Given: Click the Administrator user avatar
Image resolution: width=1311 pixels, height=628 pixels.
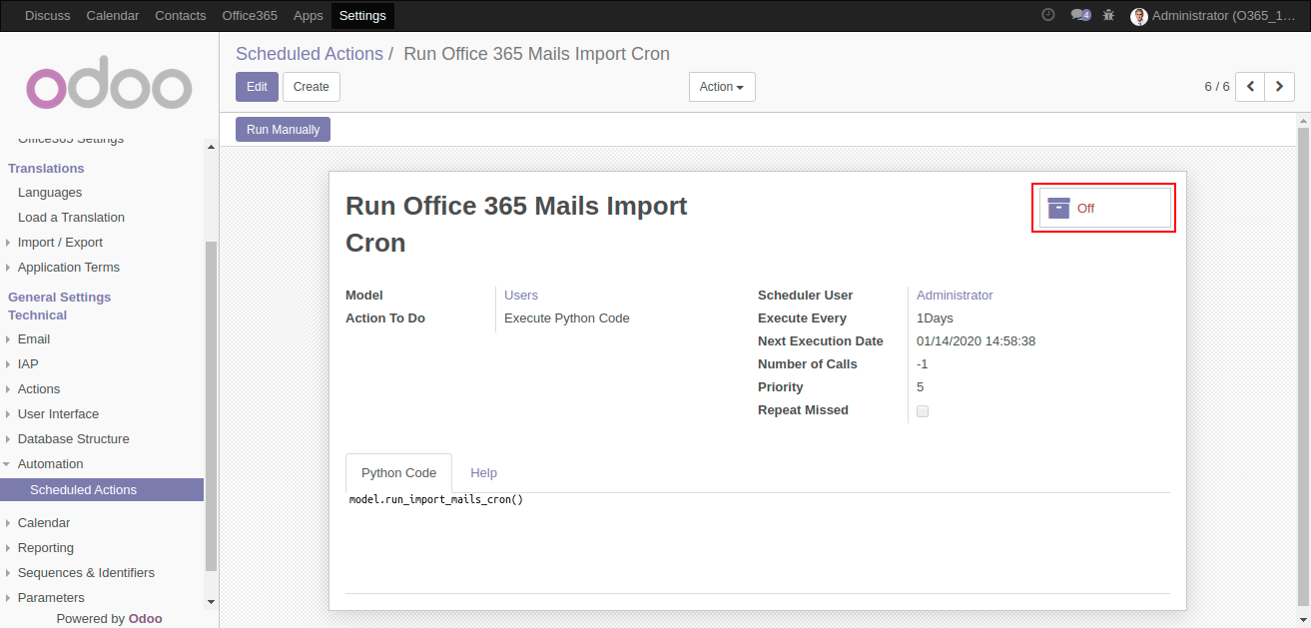Looking at the screenshot, I should [x=1138, y=16].
